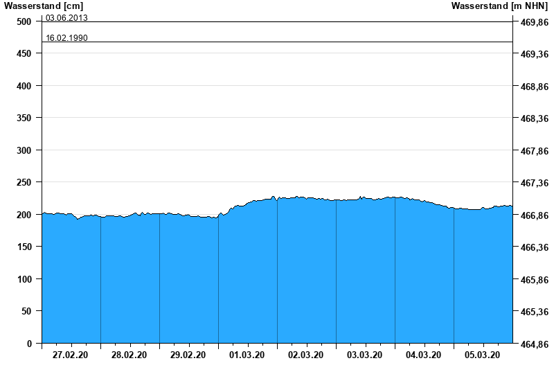Screen dimensions: 554x381
Task: Click the 350 tick on the cm axis
Action: click(24, 118)
